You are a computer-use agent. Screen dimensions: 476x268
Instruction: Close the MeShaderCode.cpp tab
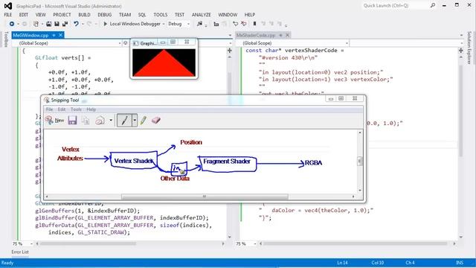[x=287, y=35]
